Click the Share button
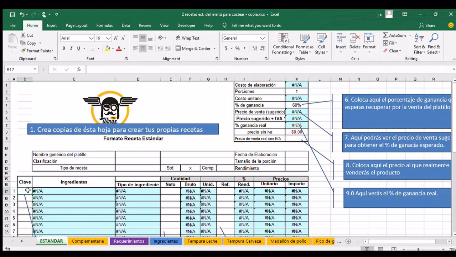 click(427, 25)
